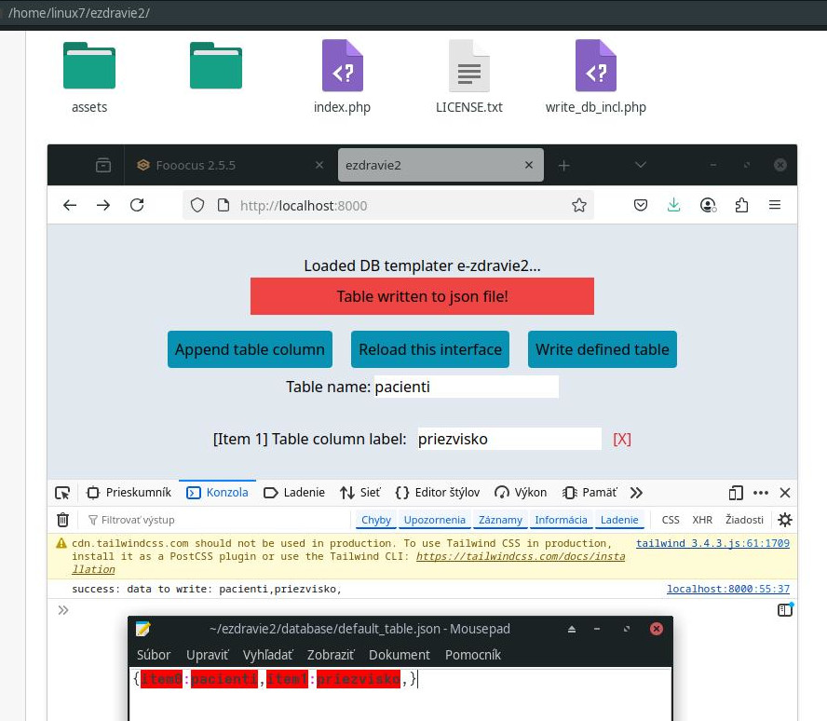The image size is (827, 721).
Task: Reload the page with the refresh icon
Action: 137,205
